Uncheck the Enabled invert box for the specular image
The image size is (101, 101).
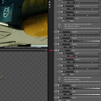click(68, 21)
